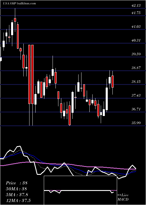Select the 36.71 price axis label
The width and height of the screenshot is (146, 205).
pos(136,109)
